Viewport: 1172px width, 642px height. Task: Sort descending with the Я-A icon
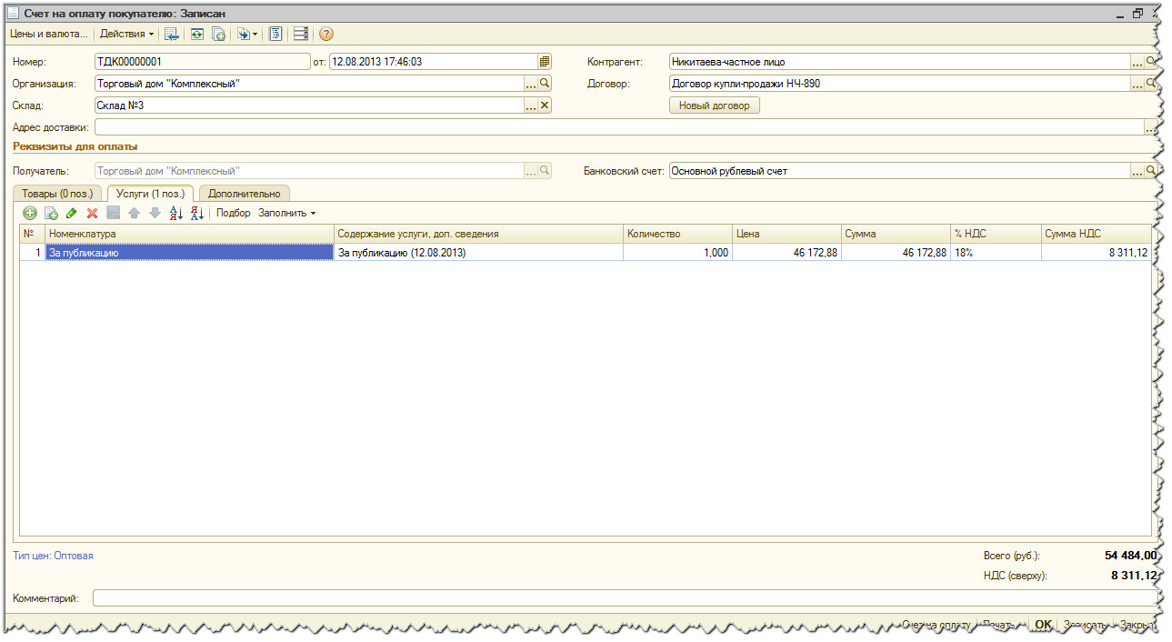pos(196,213)
